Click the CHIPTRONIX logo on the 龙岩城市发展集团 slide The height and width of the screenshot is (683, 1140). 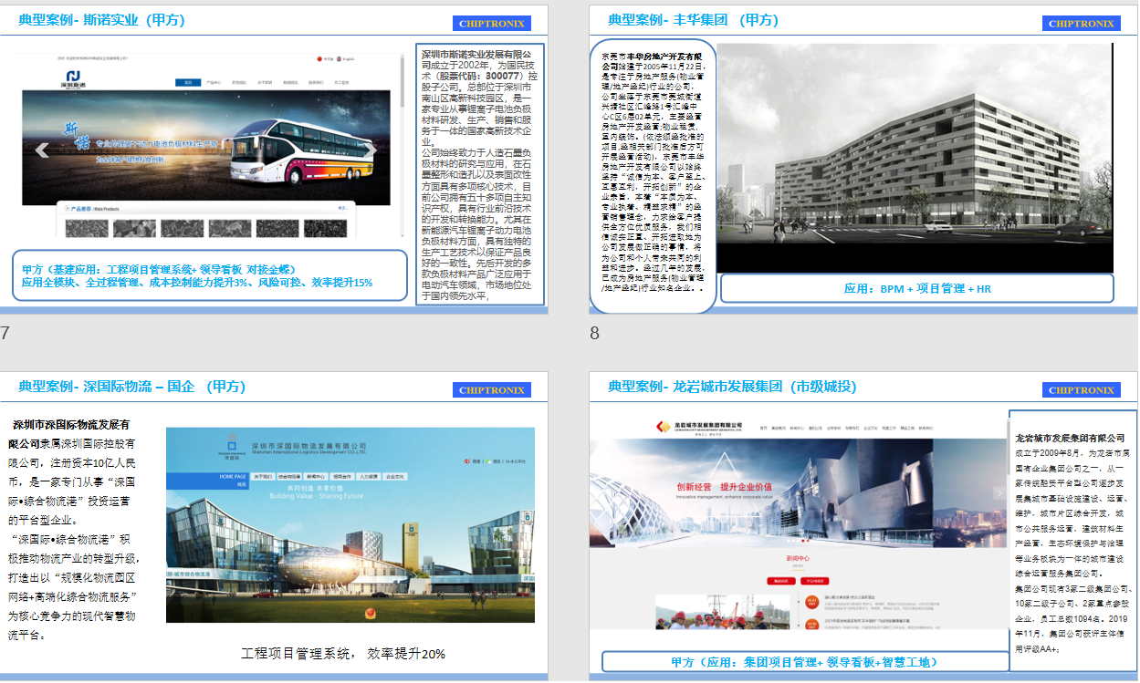point(1082,390)
